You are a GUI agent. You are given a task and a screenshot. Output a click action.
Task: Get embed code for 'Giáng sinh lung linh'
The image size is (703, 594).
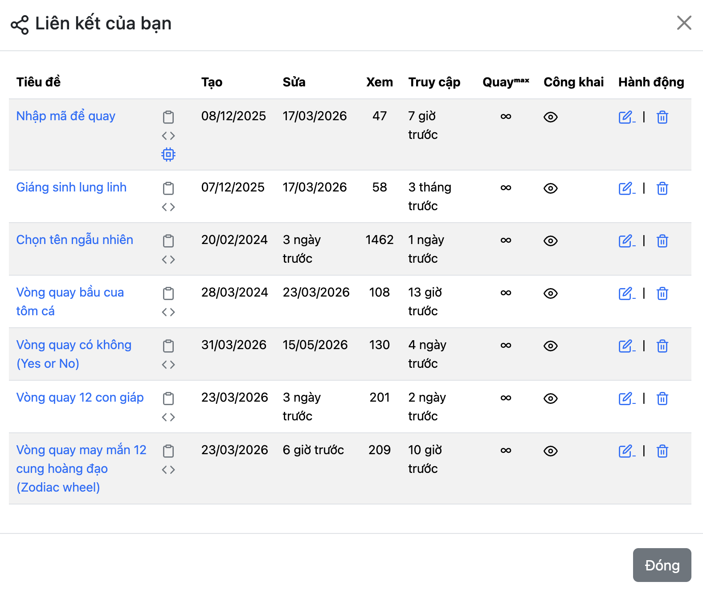click(168, 207)
